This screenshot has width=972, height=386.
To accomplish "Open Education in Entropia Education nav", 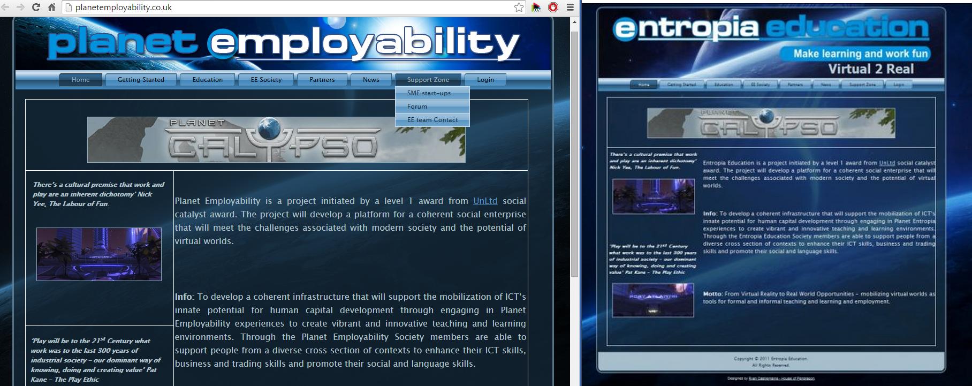I will click(723, 85).
